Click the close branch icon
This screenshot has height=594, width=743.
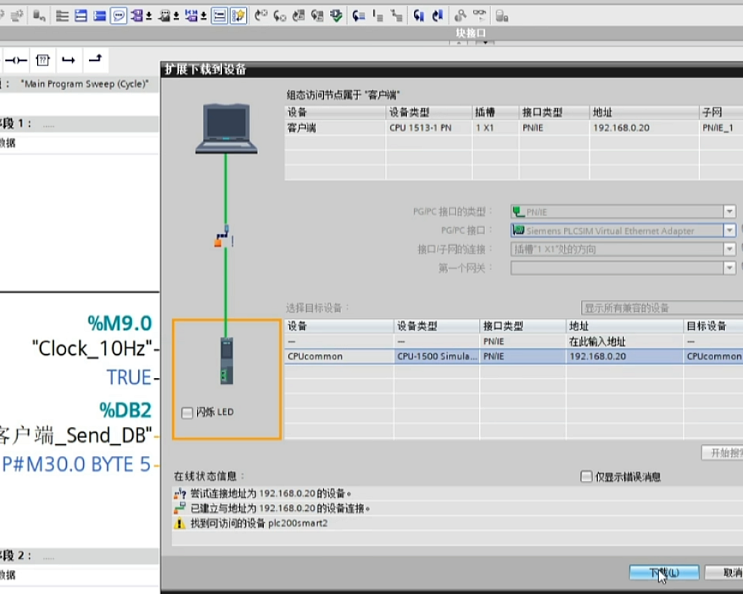94,60
